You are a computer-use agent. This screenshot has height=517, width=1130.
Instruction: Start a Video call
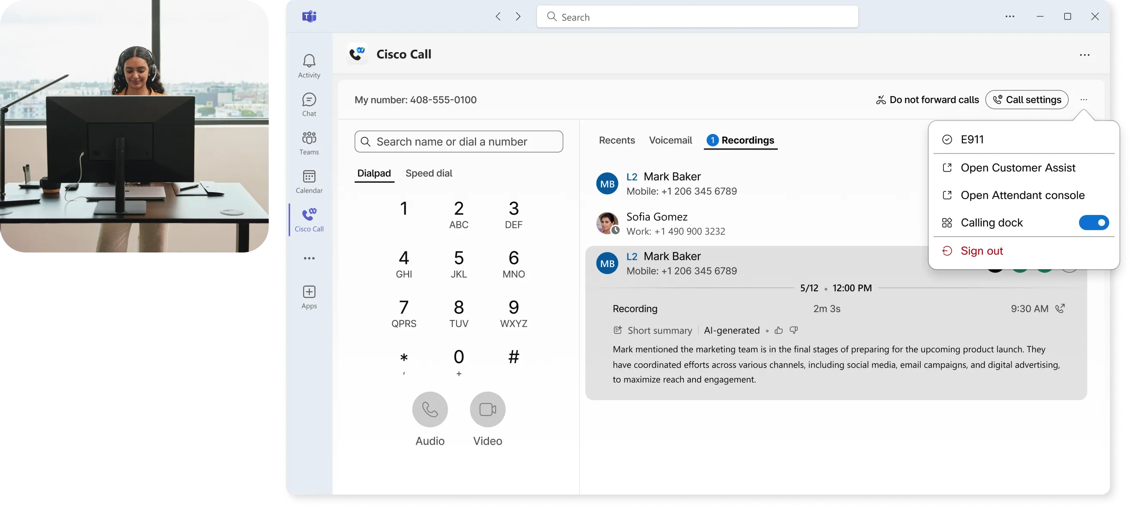tap(487, 410)
